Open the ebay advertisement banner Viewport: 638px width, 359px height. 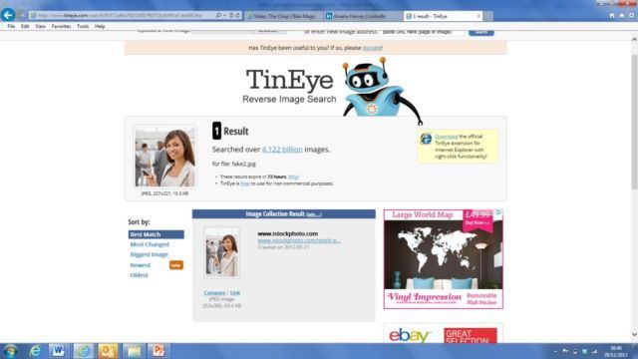pyautogui.click(x=443, y=334)
